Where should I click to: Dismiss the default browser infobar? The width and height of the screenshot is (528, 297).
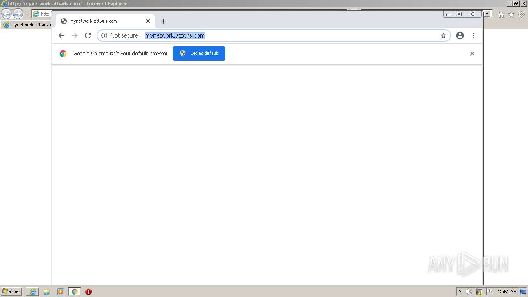(x=472, y=54)
